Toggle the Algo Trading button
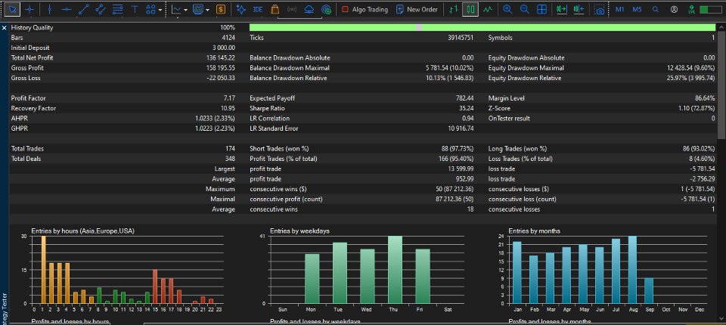Screen dimensions: 726x325 pos(365,9)
